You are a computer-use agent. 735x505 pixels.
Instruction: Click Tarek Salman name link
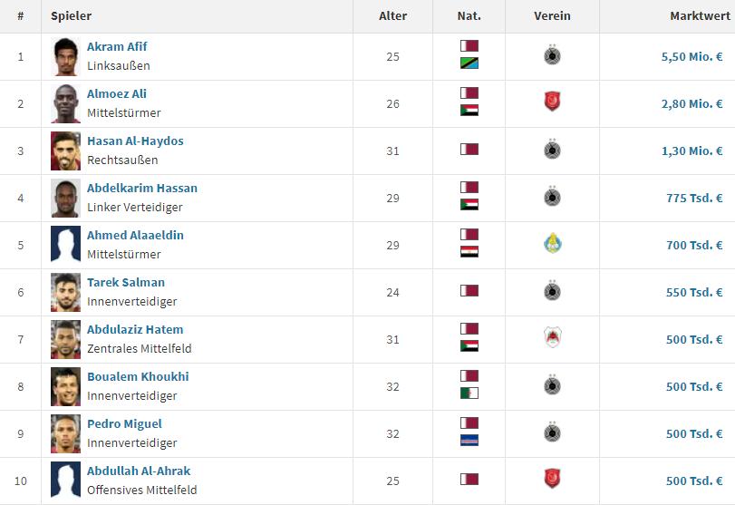pos(126,283)
